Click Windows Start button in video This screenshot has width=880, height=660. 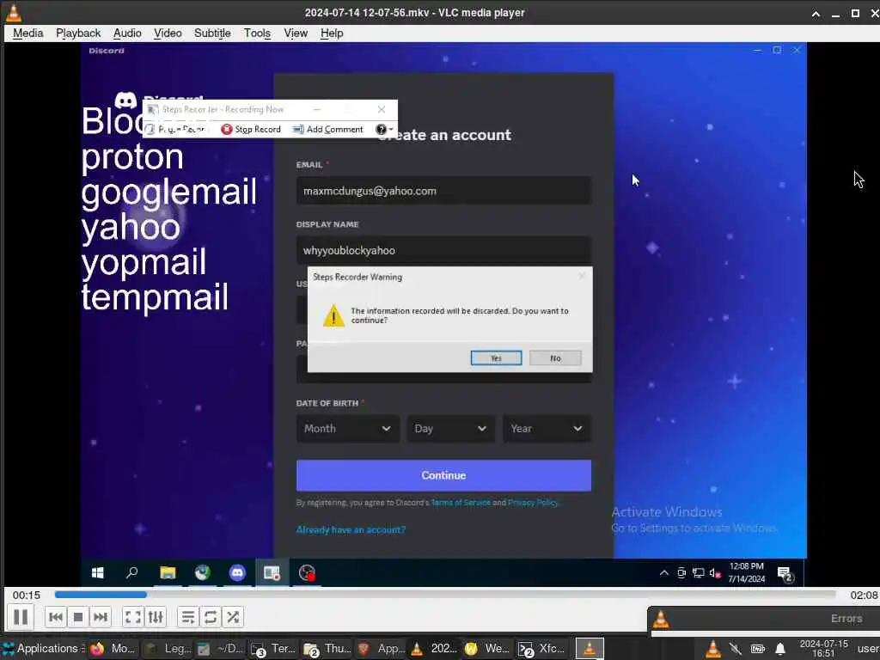click(98, 572)
